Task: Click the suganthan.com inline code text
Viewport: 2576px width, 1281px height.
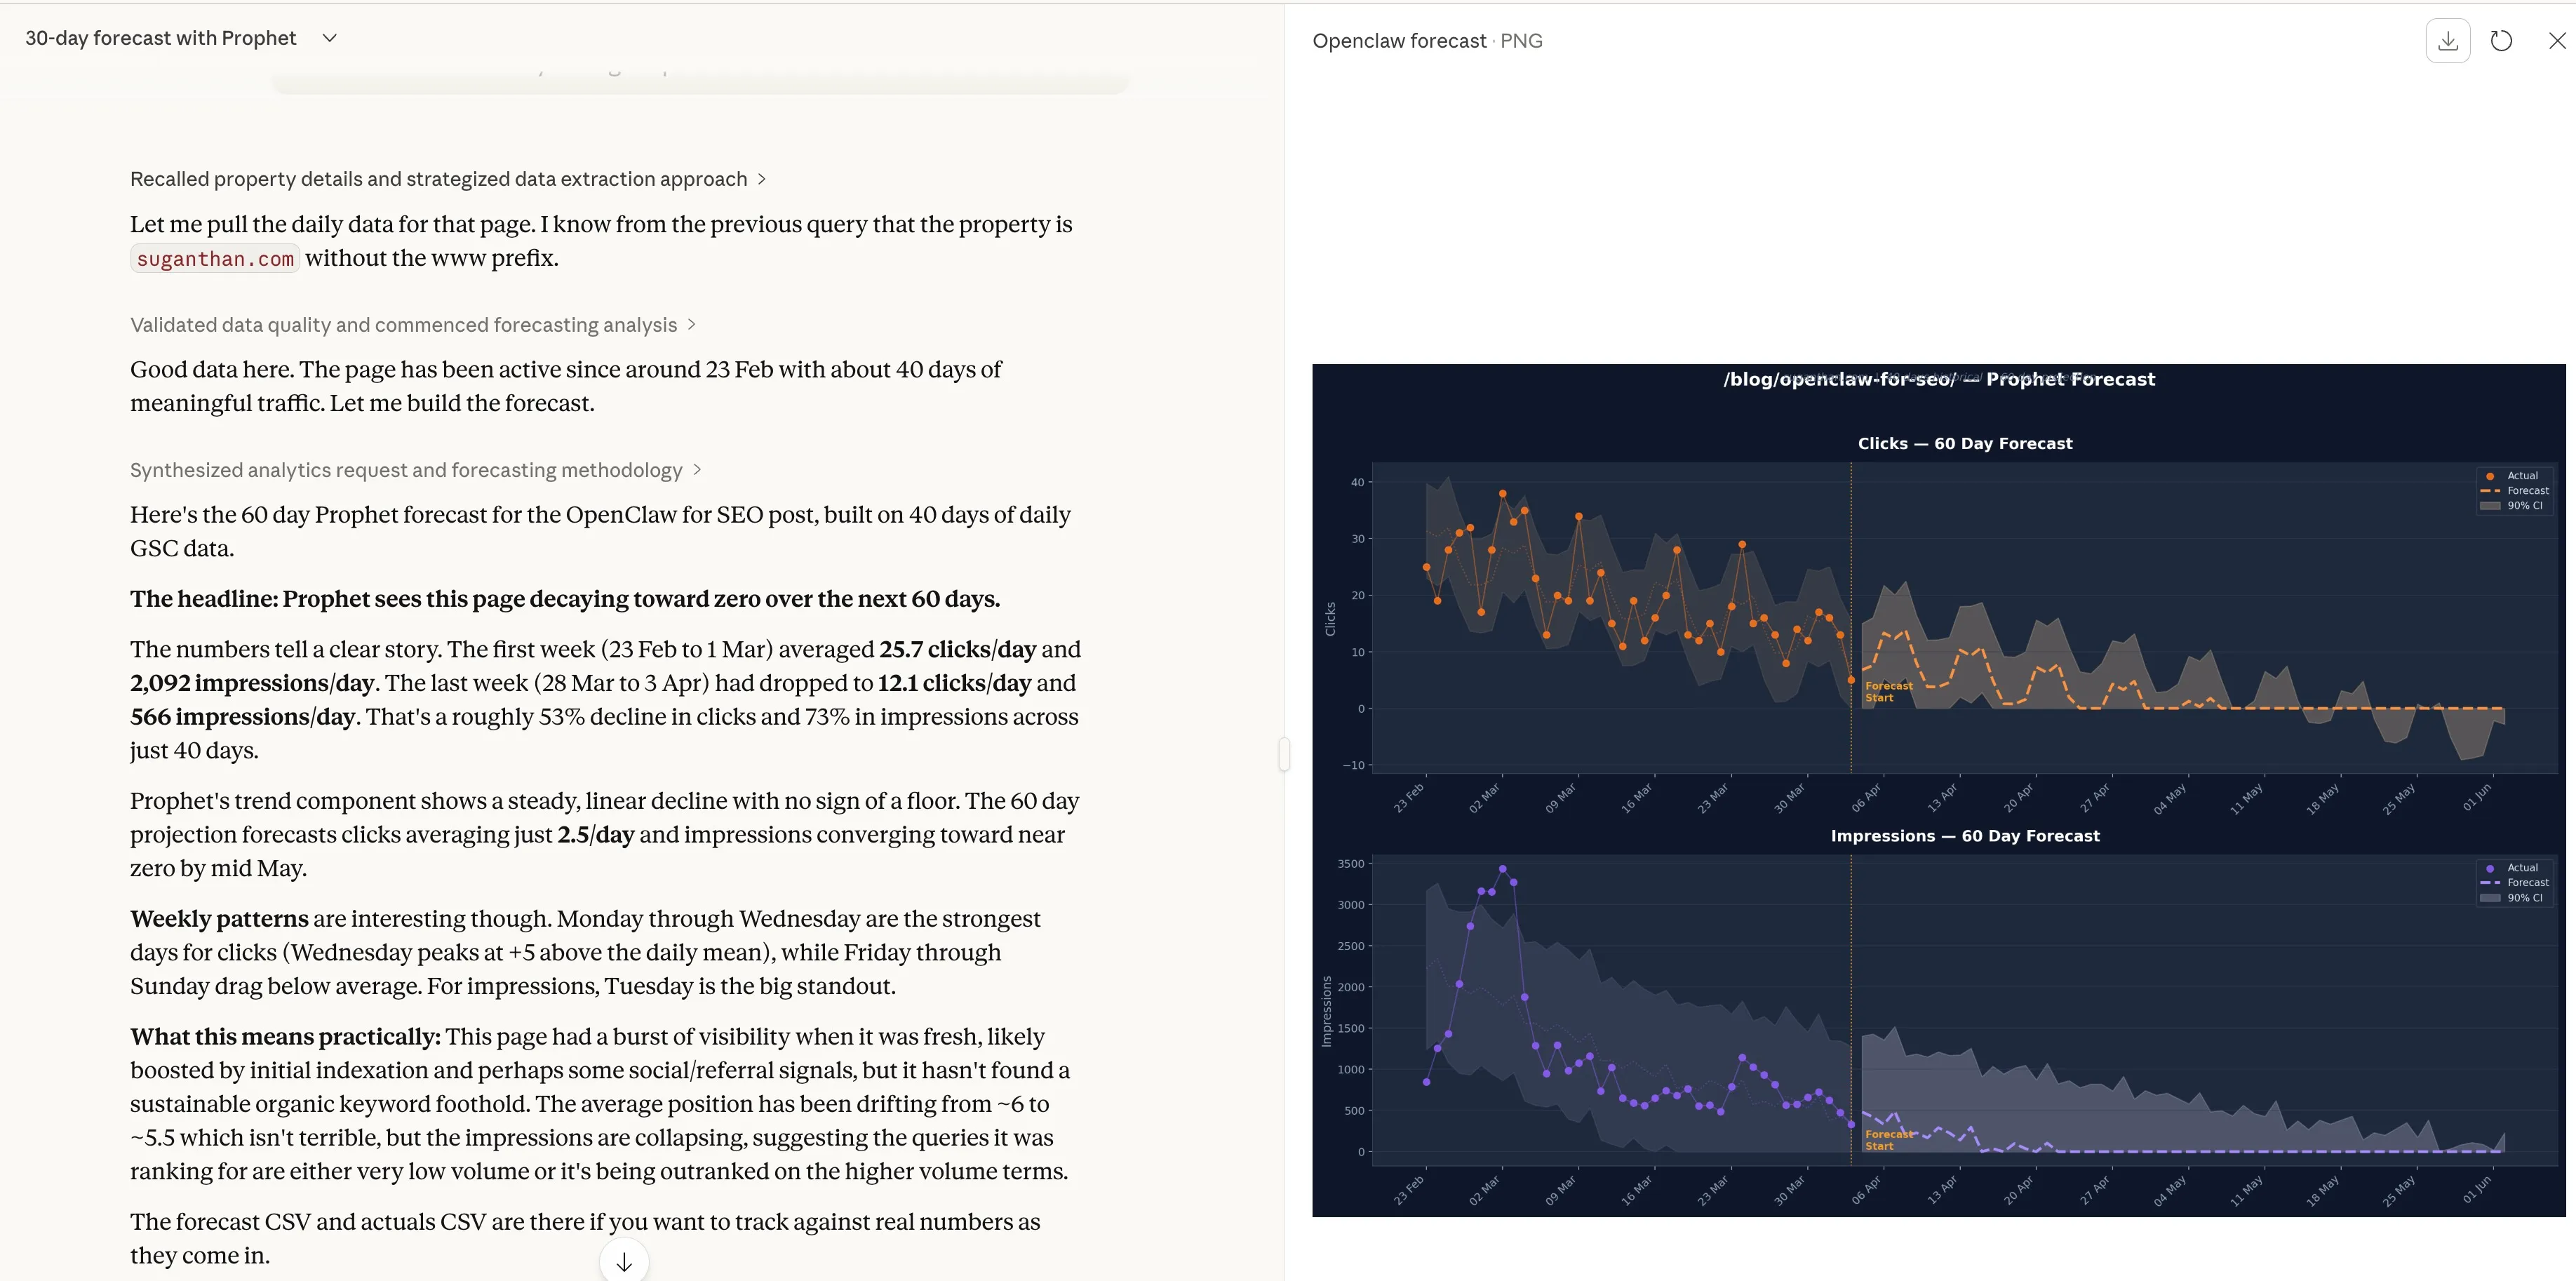Action: point(215,259)
